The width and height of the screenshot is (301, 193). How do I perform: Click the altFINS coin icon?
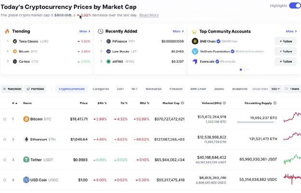pyautogui.click(x=109, y=61)
